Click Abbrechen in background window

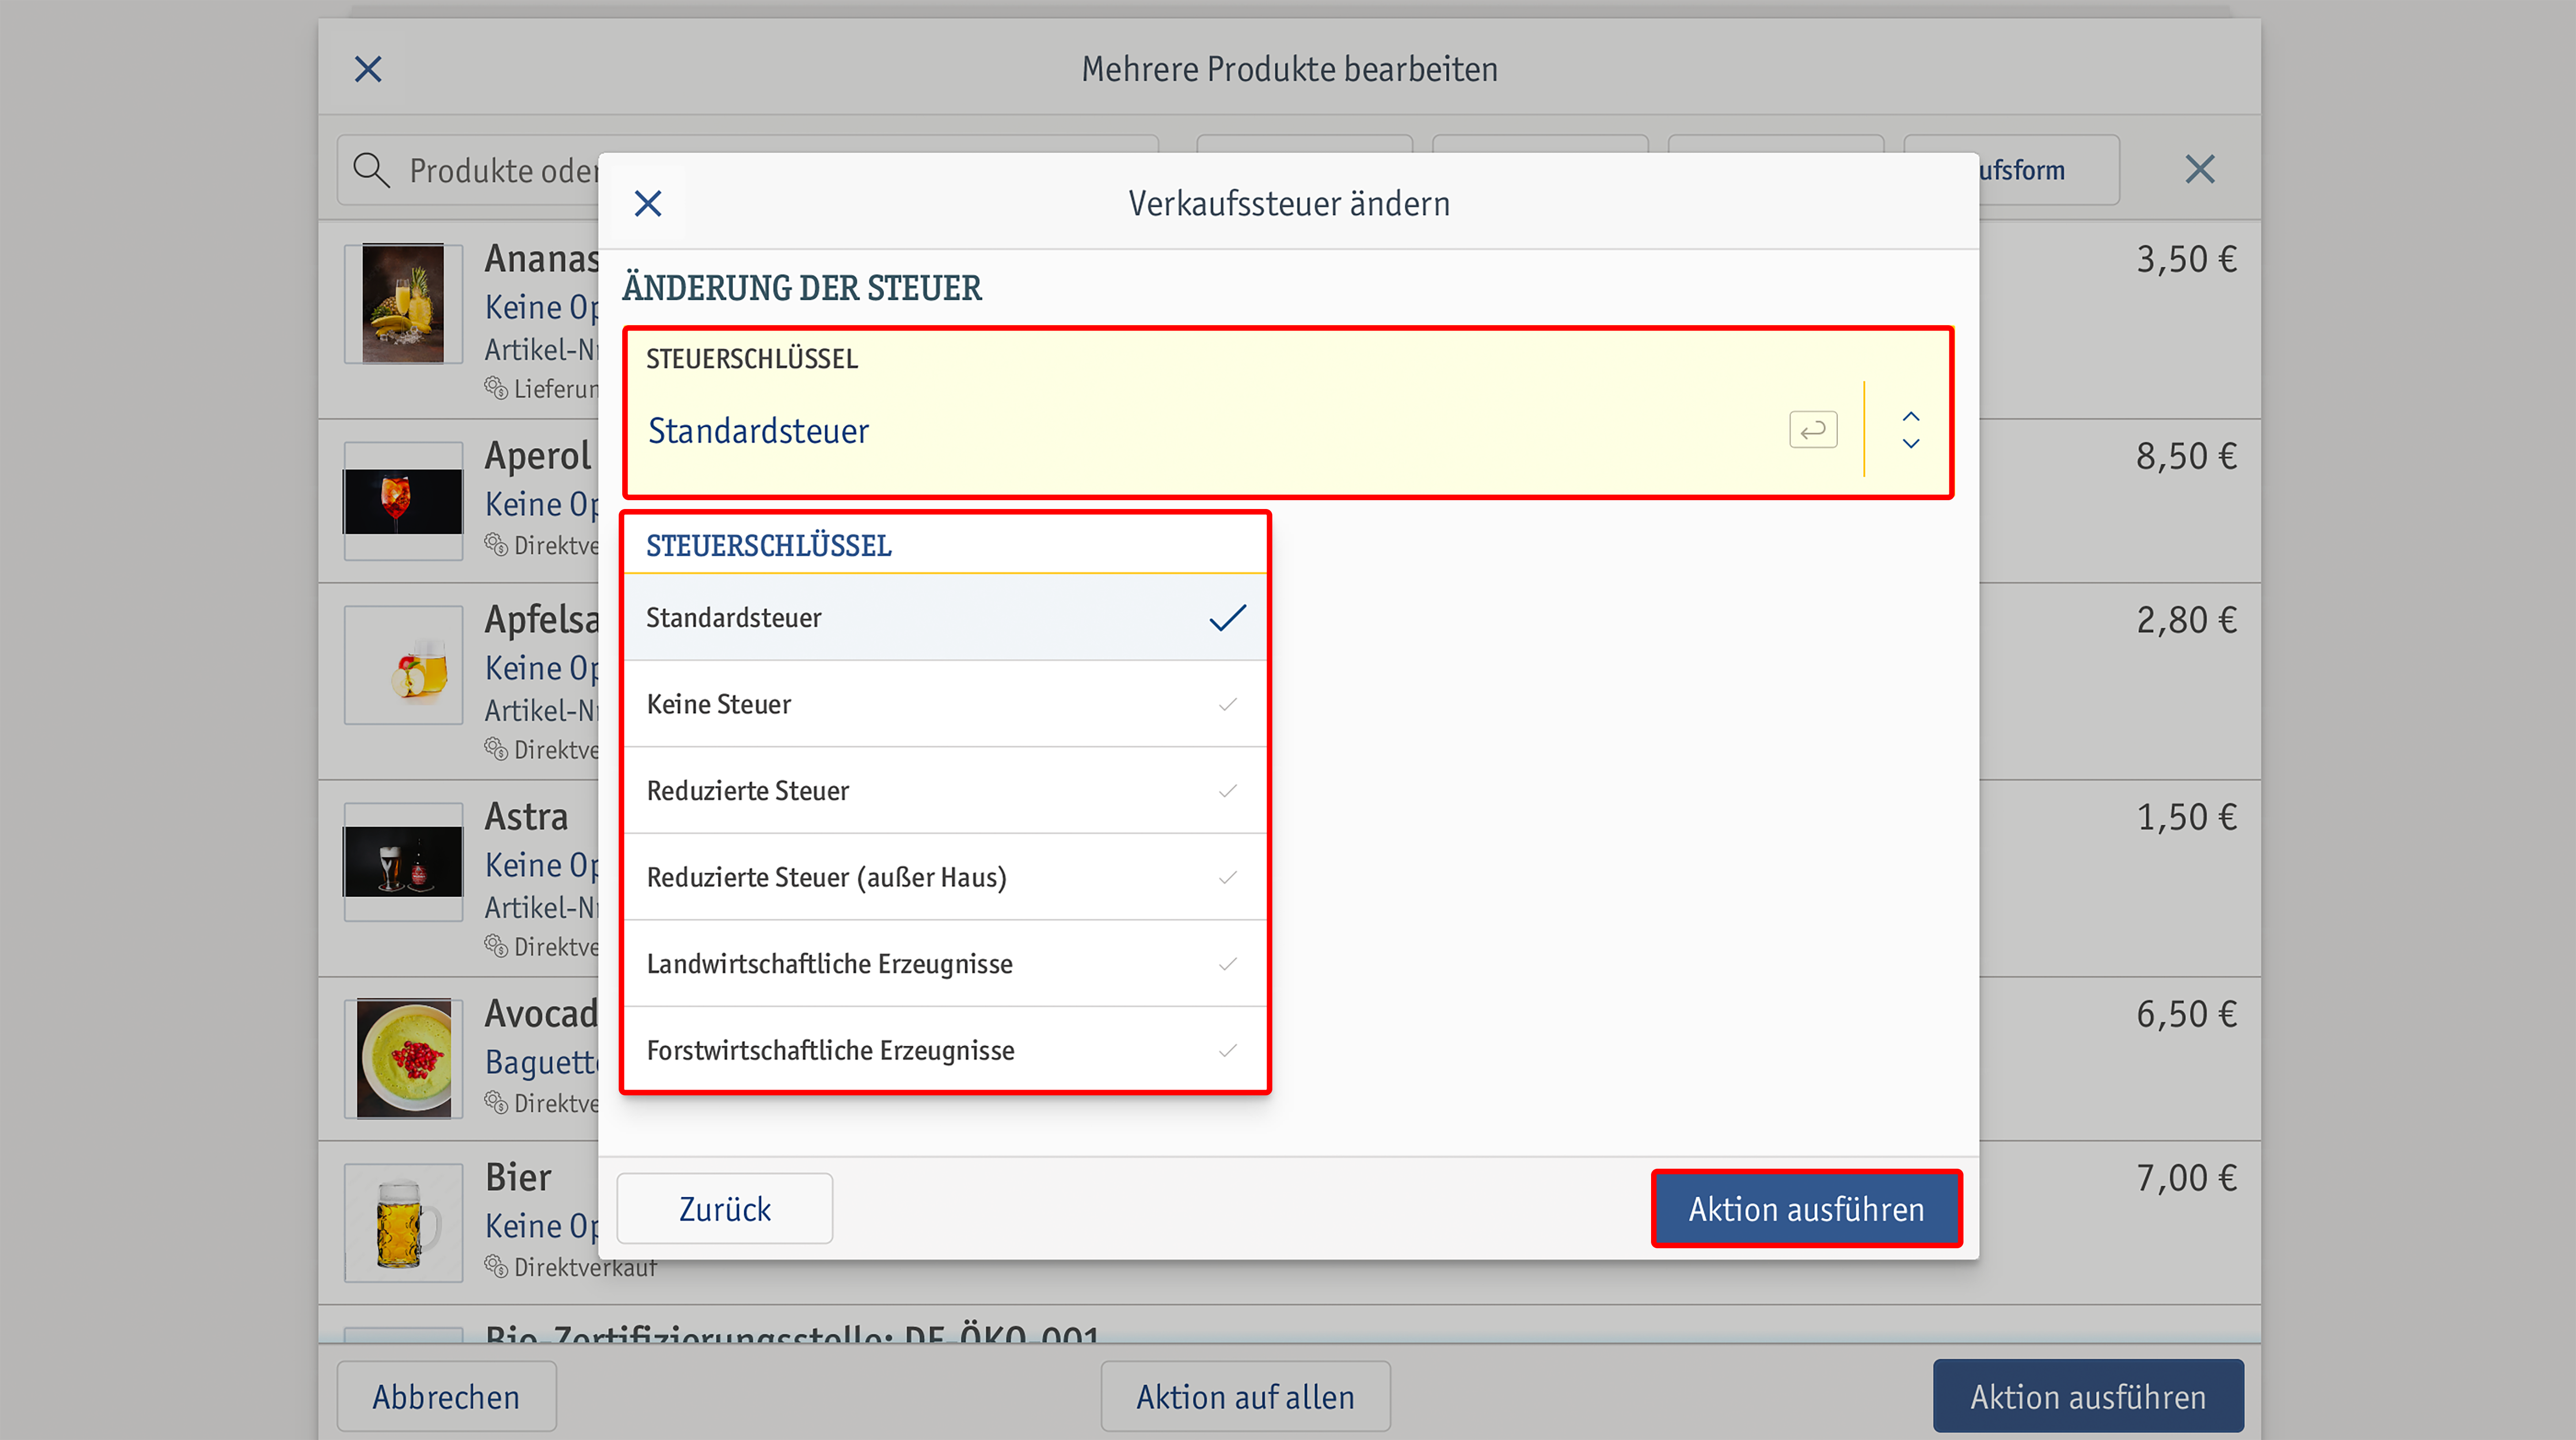pyautogui.click(x=446, y=1396)
